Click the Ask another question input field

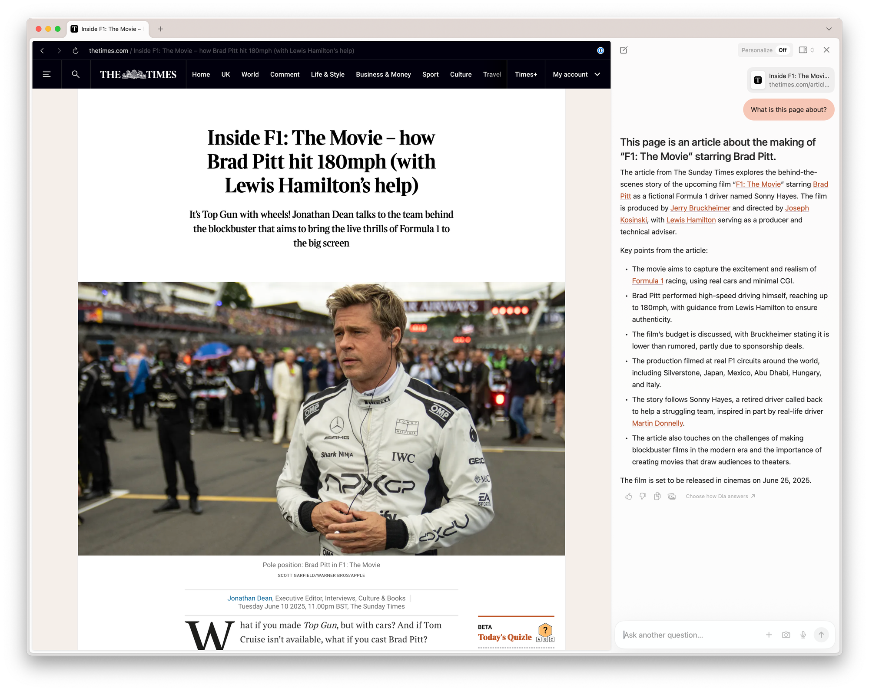pos(691,635)
